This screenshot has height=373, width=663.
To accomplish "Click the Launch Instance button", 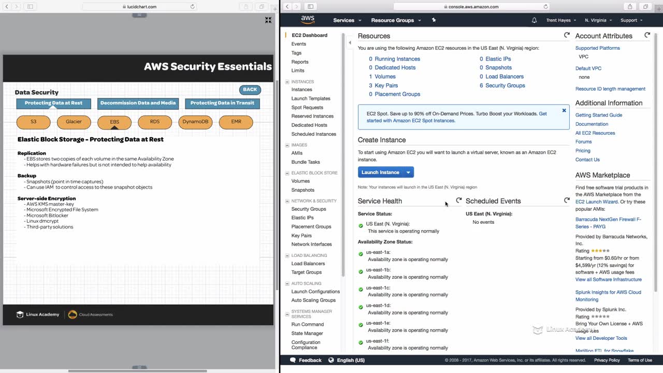I will [x=380, y=172].
